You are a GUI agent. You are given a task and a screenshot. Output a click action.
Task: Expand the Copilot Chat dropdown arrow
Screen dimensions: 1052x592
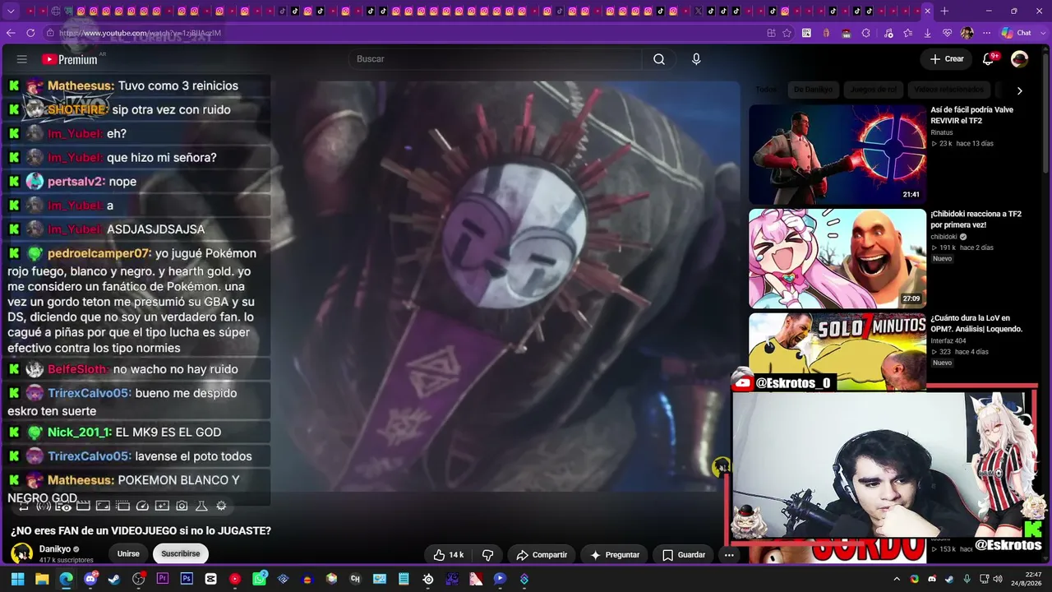coord(1042,33)
